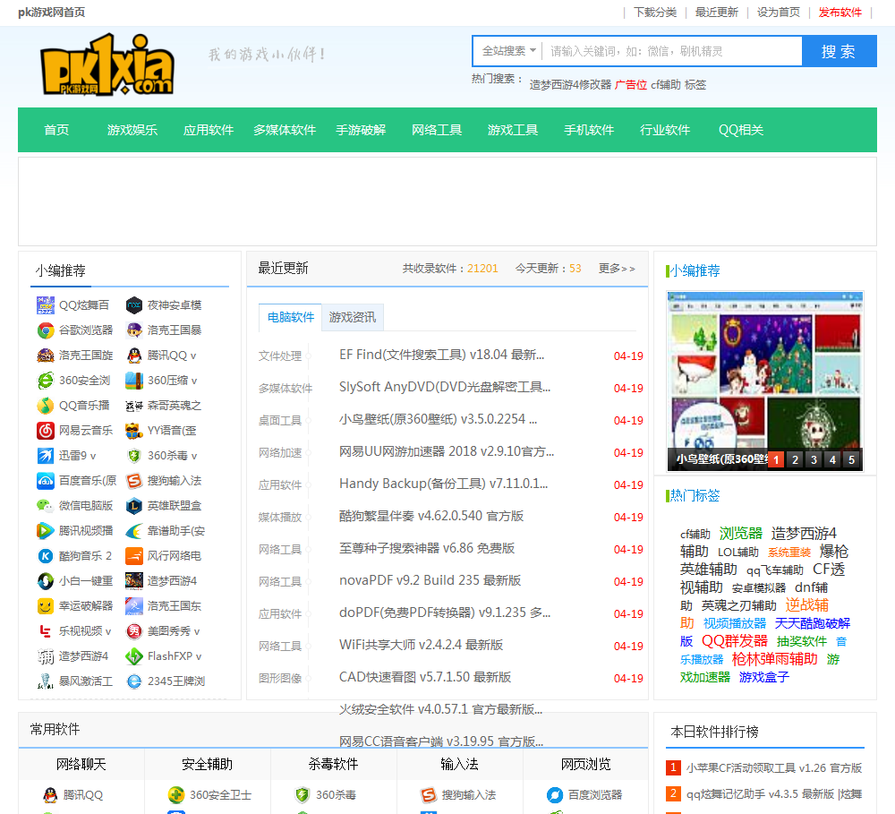The image size is (895, 814).
Task: Switch to the 游戏资讯 tab
Action: pos(352,317)
